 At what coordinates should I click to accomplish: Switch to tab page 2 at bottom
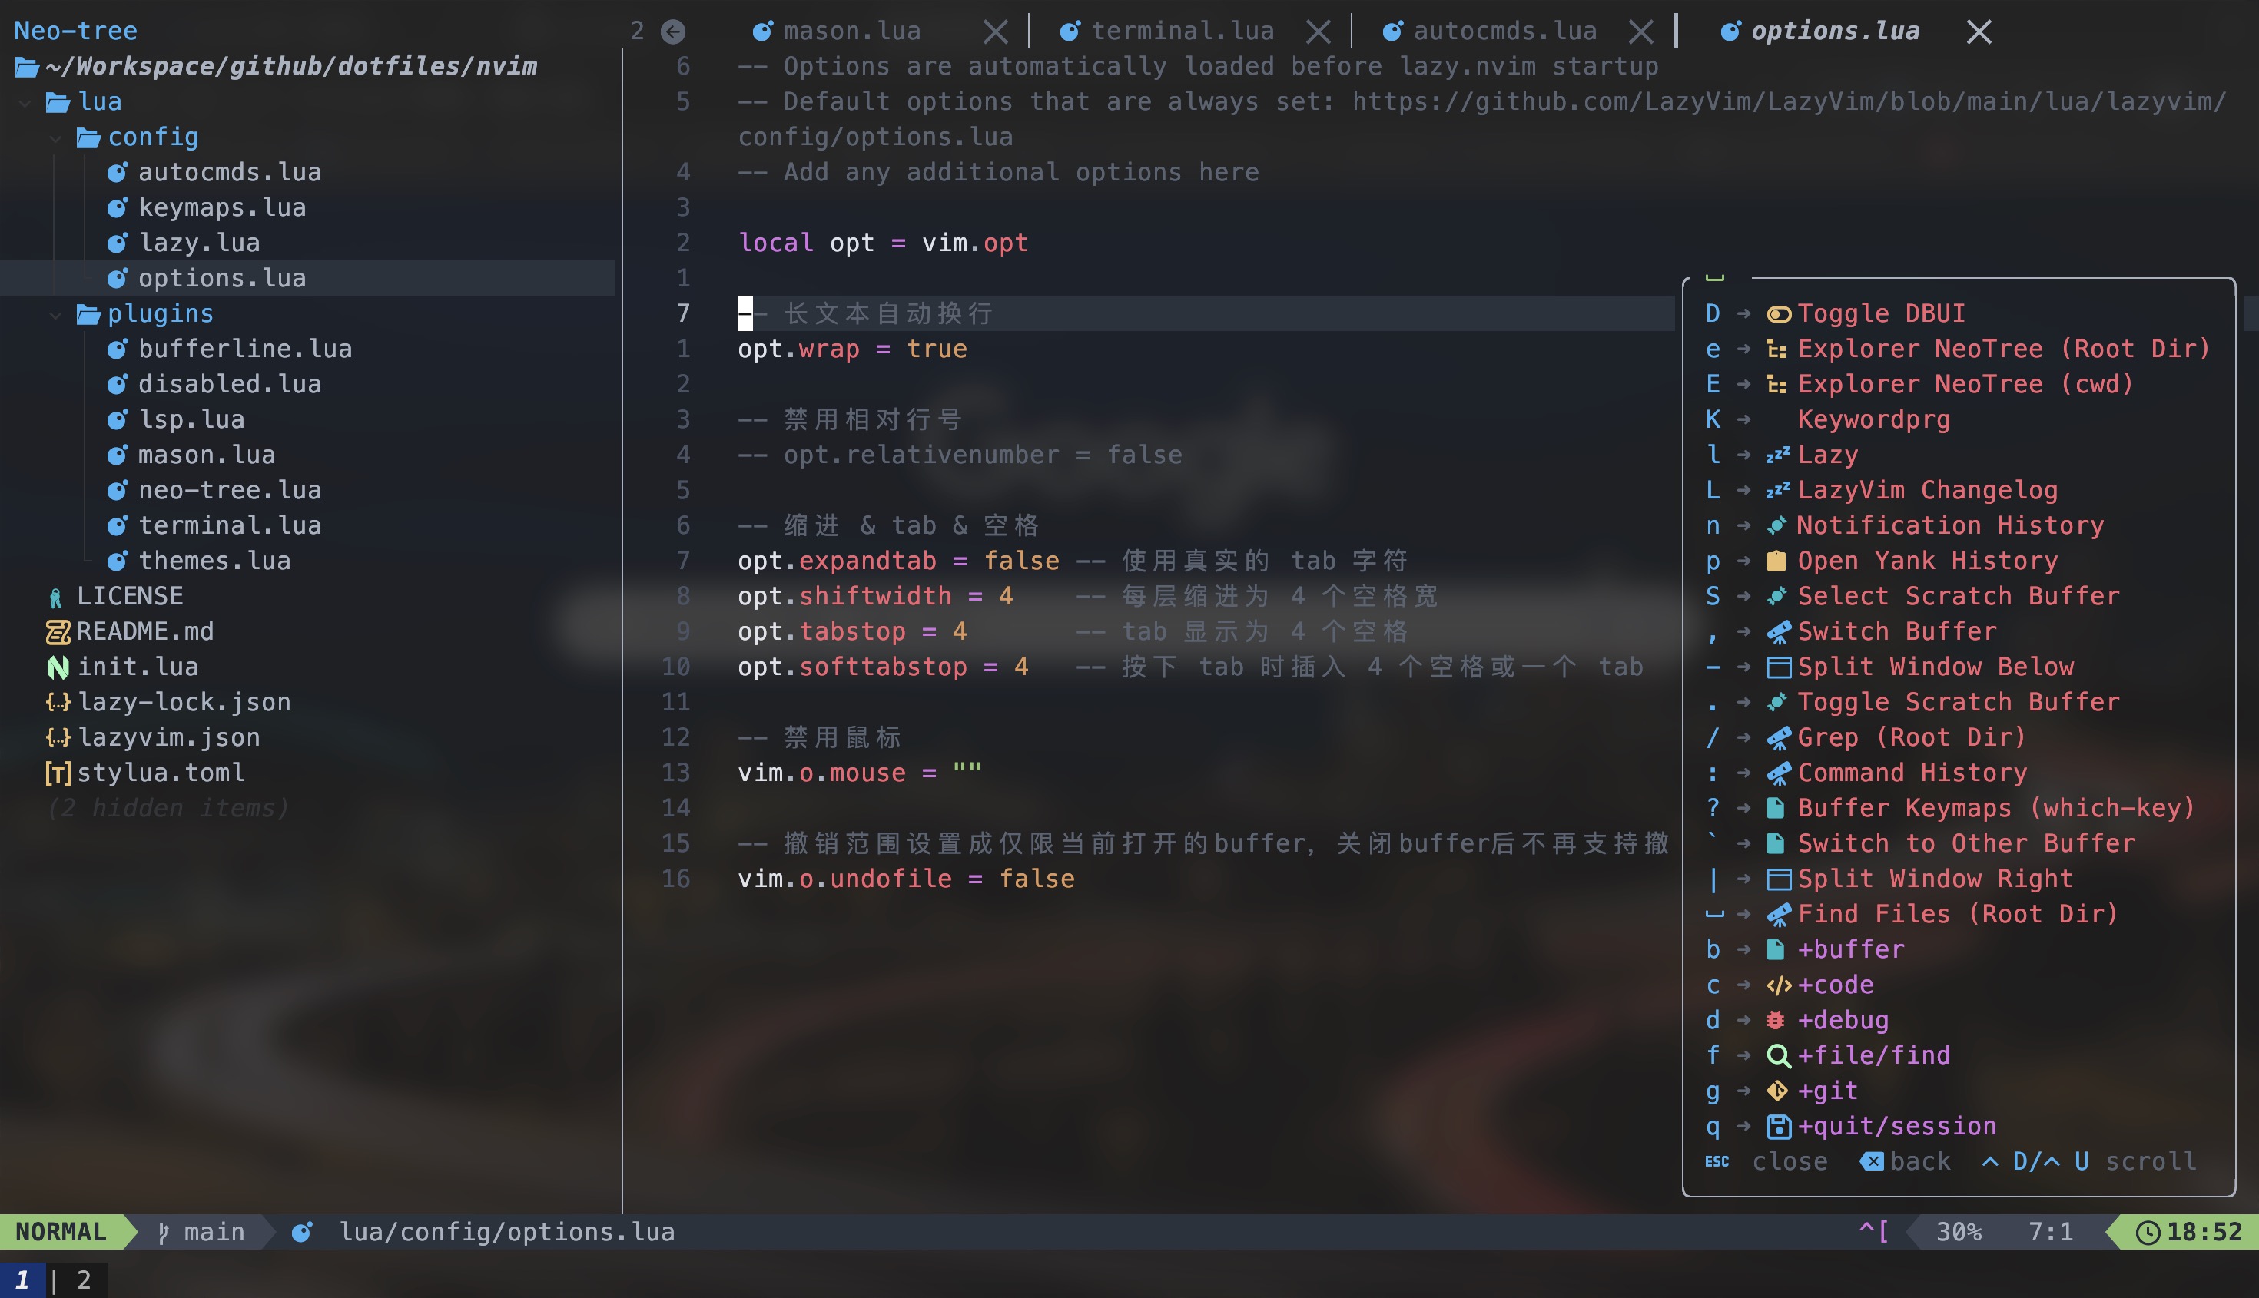click(84, 1280)
